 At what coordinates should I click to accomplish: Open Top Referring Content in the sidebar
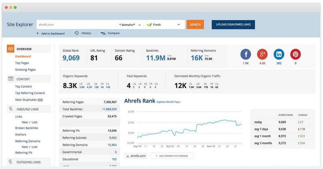tap(30, 93)
